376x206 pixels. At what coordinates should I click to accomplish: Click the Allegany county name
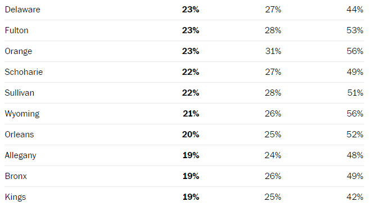coord(21,155)
